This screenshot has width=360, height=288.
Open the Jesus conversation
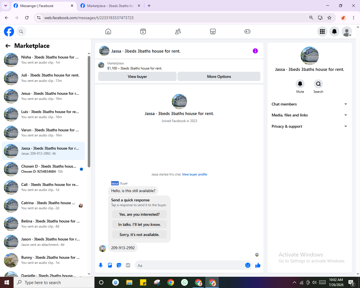[44, 96]
